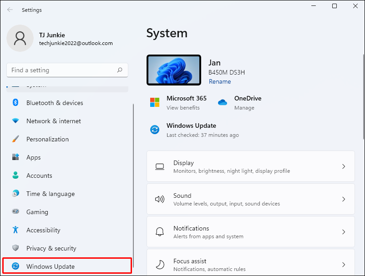Image resolution: width=365 pixels, height=276 pixels.
Task: Expand Notifications settings chevron
Action: [344, 232]
